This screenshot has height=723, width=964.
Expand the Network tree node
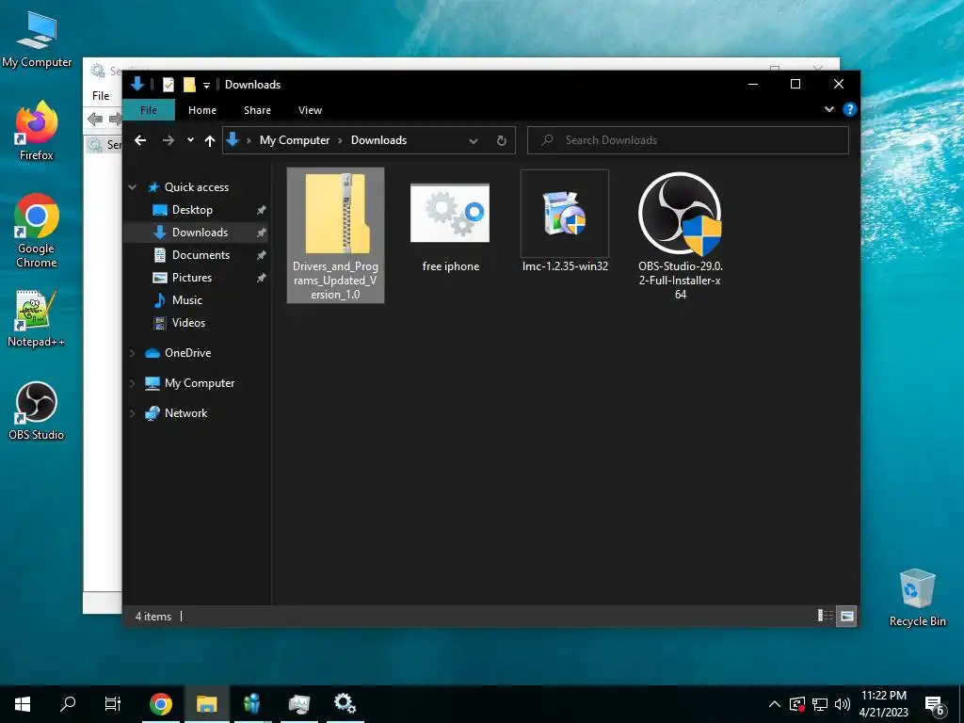point(132,413)
